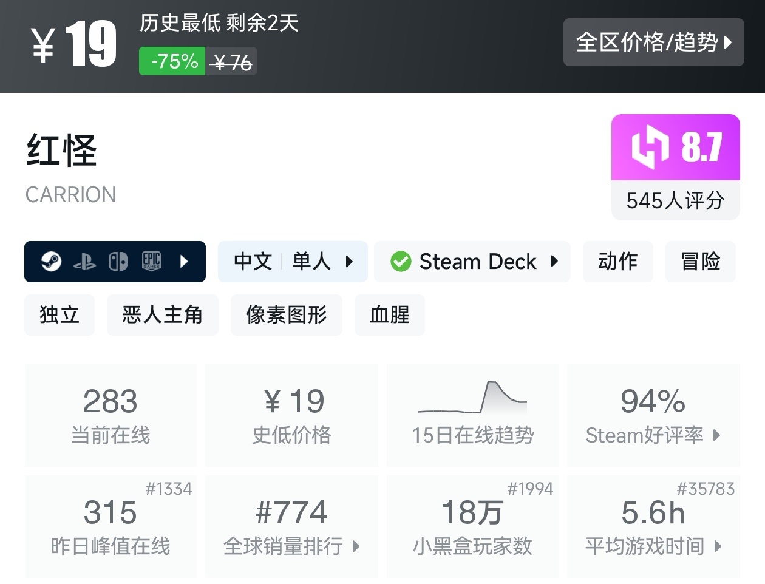Viewport: 765px width, 584px height.
Task: View the Steam好评率 details
Action: click(x=653, y=435)
